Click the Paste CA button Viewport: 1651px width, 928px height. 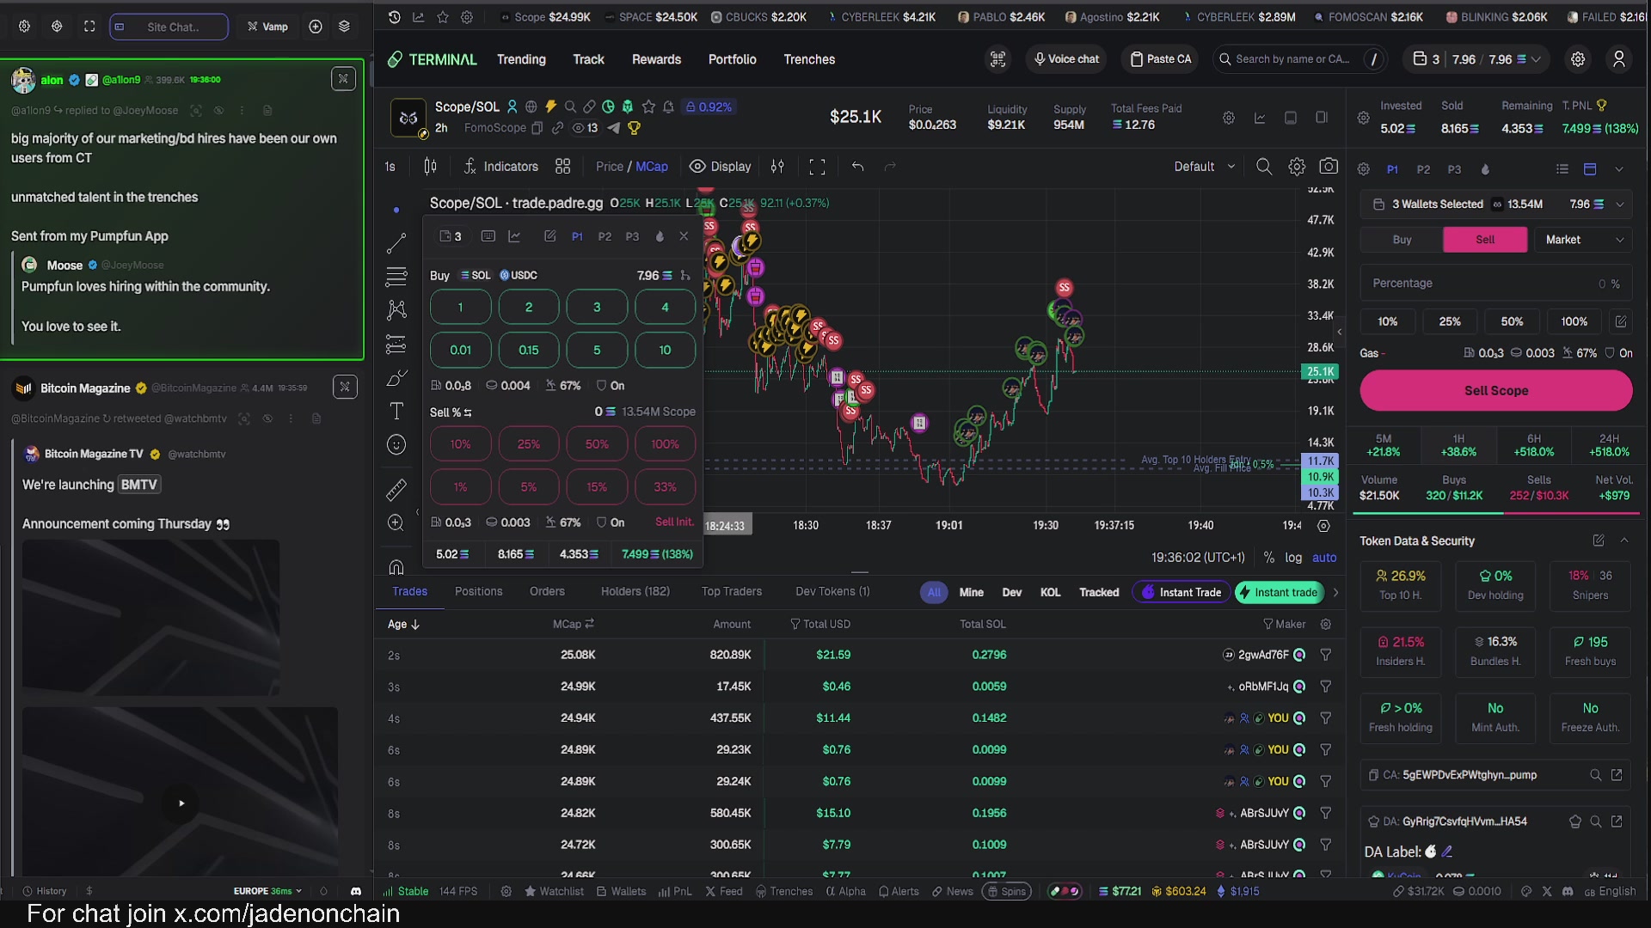coord(1161,59)
